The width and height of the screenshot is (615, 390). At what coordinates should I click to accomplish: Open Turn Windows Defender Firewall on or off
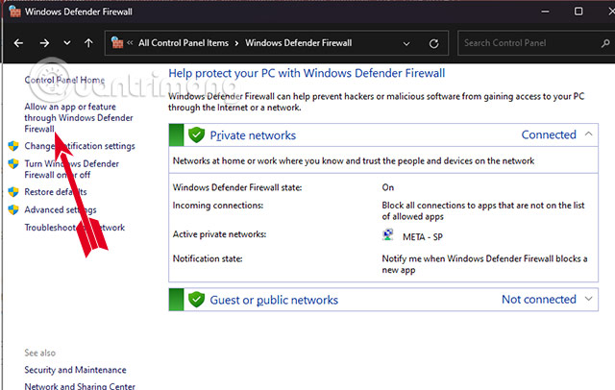[x=71, y=169]
